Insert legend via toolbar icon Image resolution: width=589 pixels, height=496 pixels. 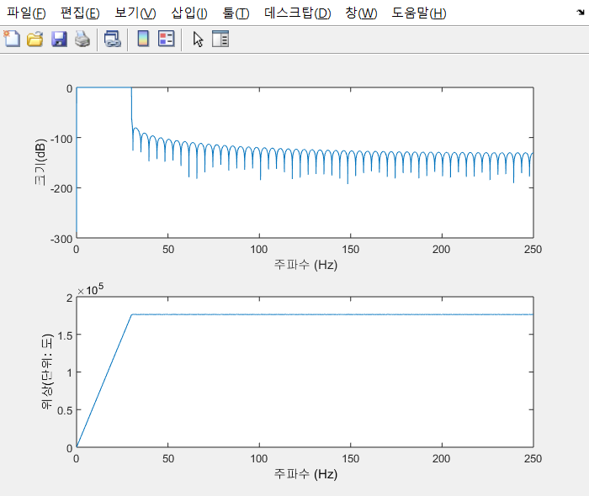pos(167,39)
